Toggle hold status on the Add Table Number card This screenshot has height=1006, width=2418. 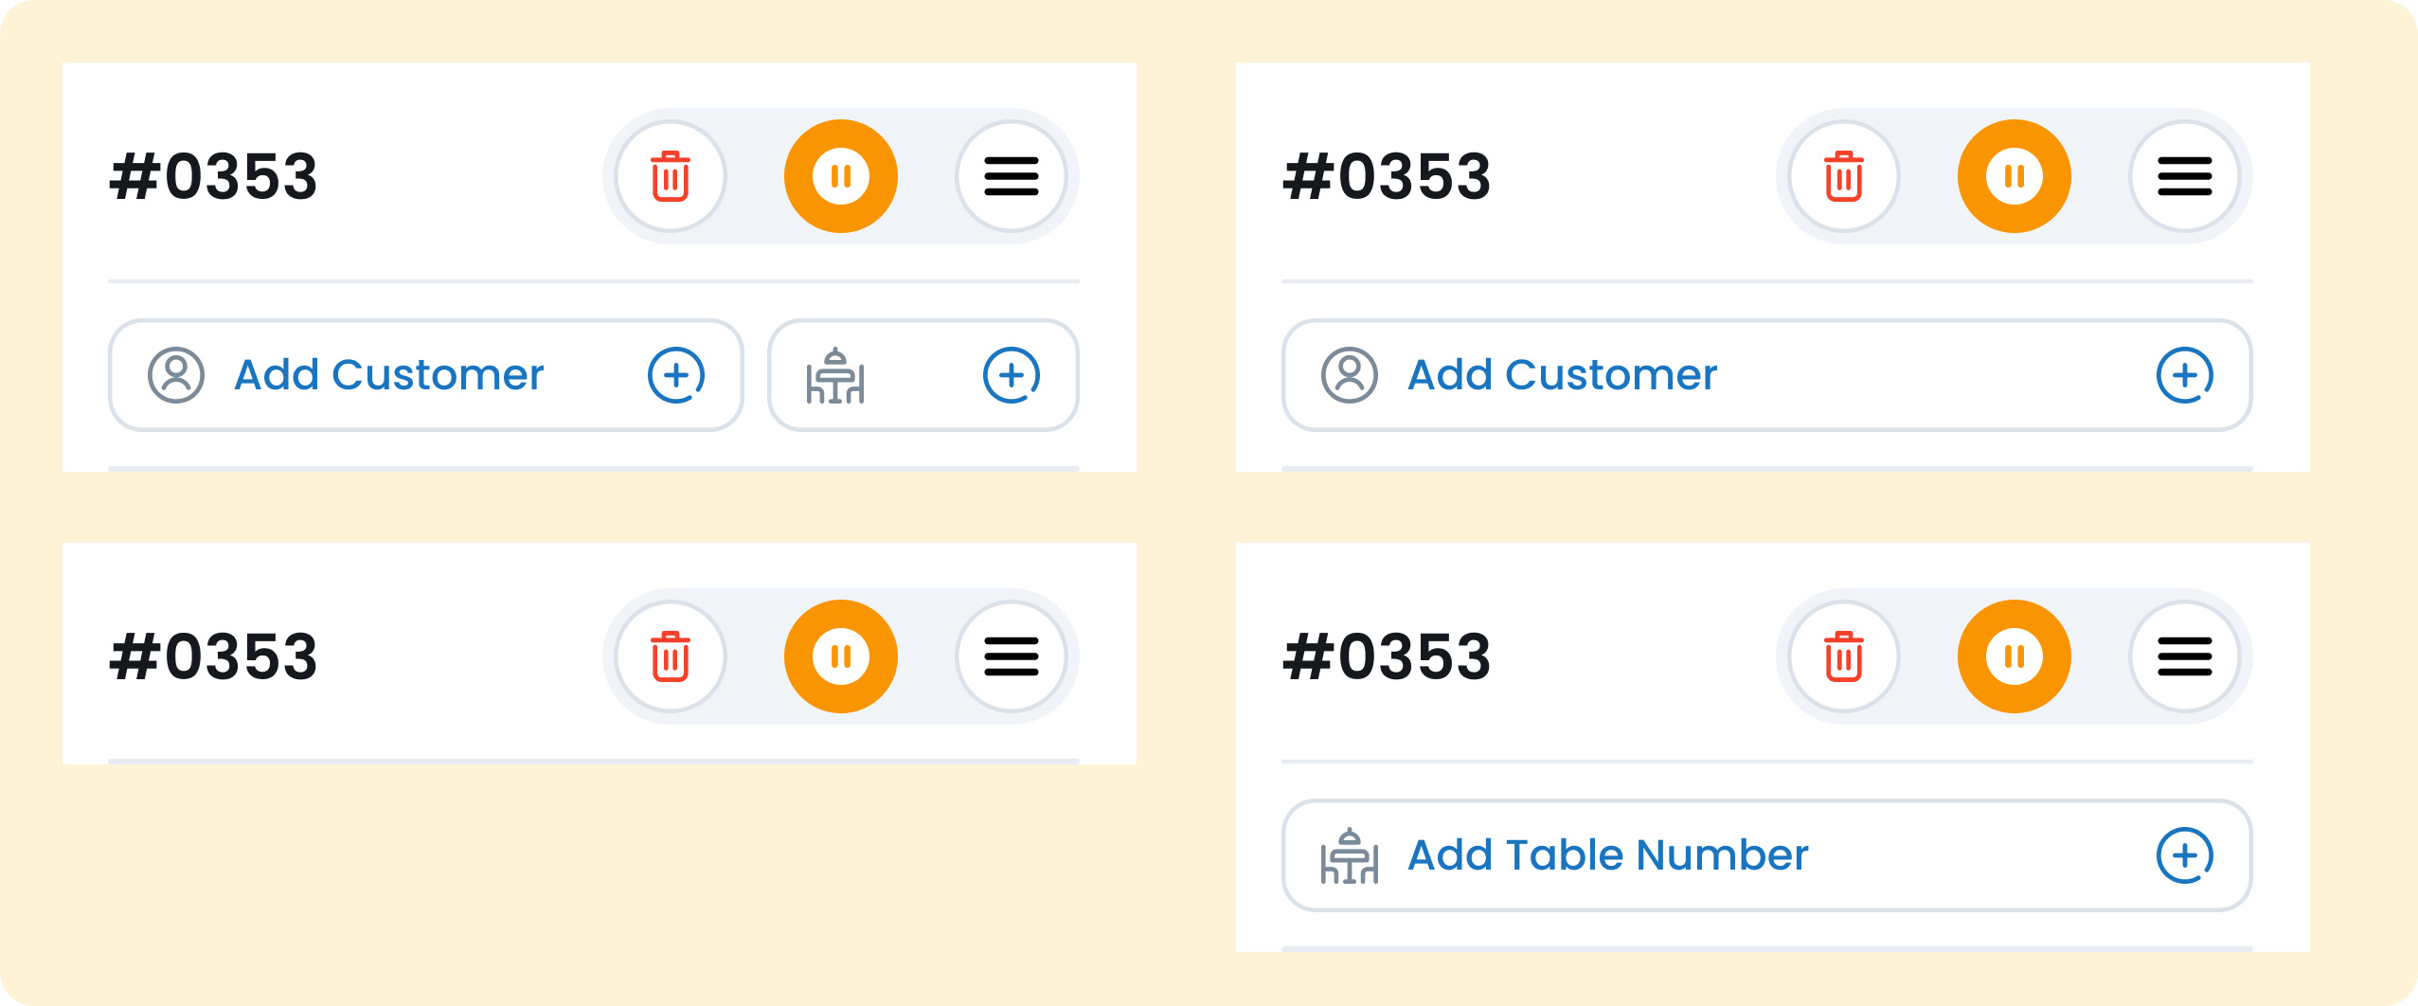pos(2015,656)
